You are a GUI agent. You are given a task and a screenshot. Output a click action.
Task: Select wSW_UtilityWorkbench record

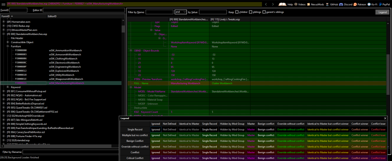(62, 75)
